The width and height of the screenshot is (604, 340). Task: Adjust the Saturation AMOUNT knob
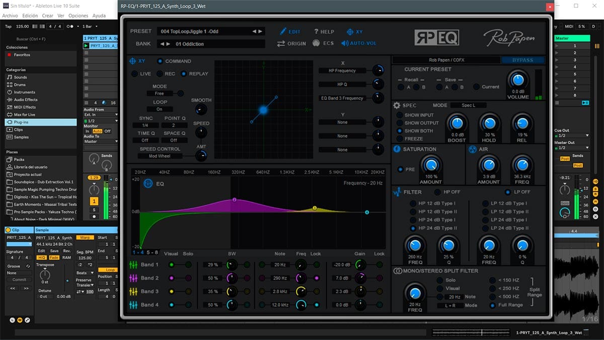tap(430, 165)
